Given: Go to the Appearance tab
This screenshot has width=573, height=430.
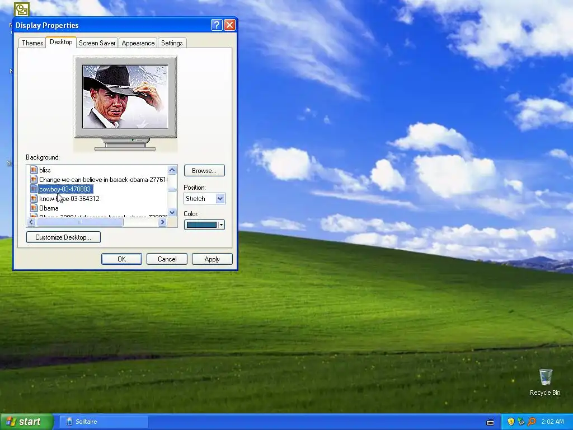Looking at the screenshot, I should (x=138, y=43).
